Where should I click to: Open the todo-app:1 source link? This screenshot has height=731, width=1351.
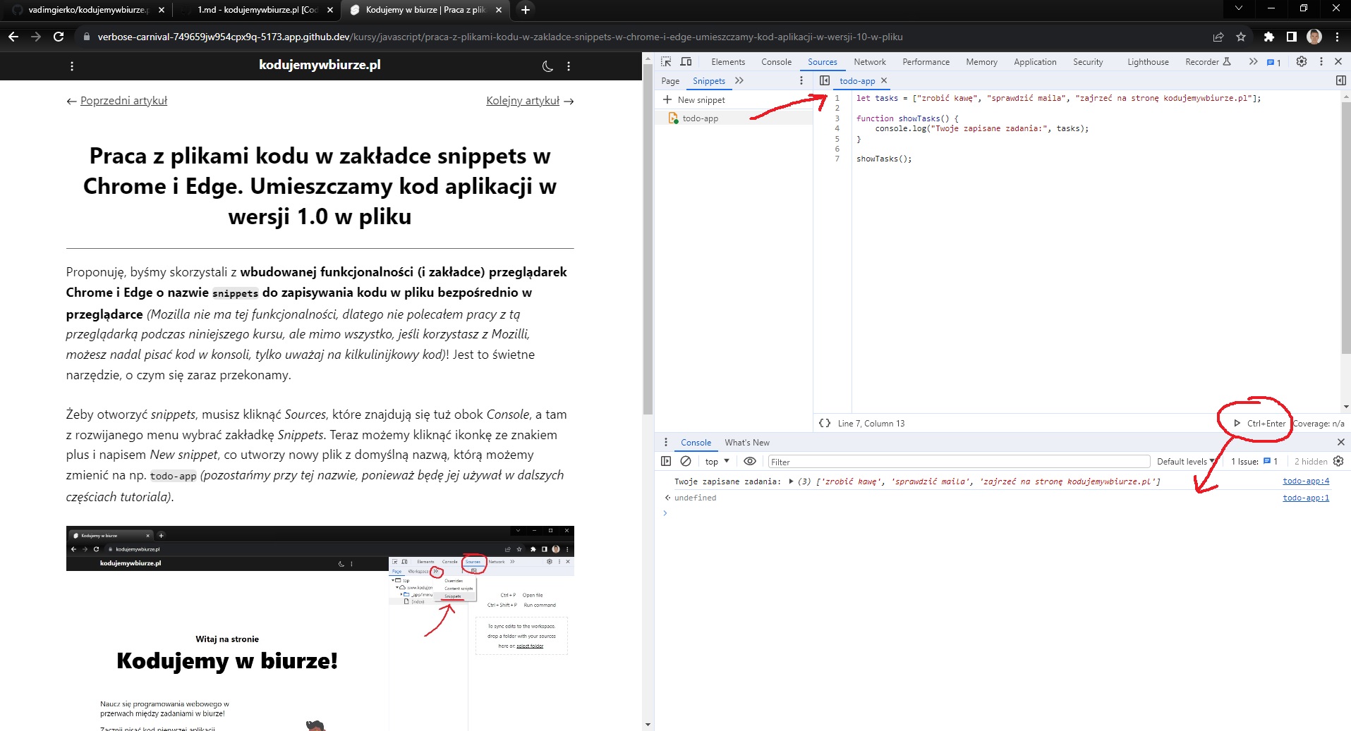click(x=1306, y=498)
